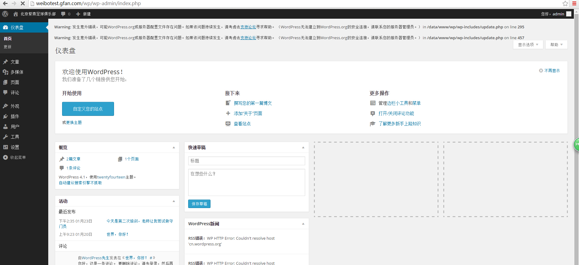Expand the 帮助 help dropdown
This screenshot has height=265, width=579.
[556, 45]
